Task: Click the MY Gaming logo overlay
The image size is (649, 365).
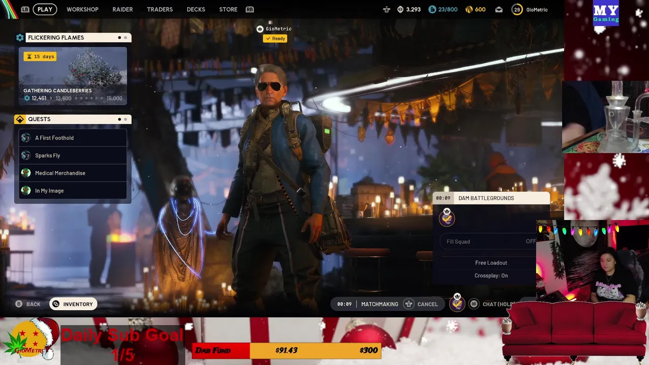Action: 606,14
